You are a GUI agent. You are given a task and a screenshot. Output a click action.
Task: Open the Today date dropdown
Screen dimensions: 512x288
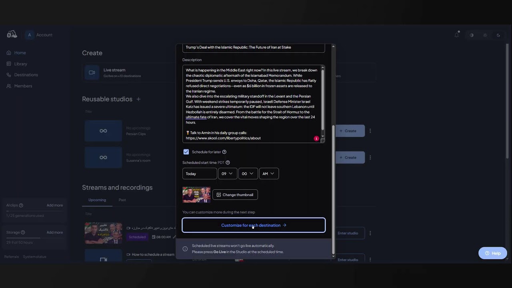click(x=200, y=174)
